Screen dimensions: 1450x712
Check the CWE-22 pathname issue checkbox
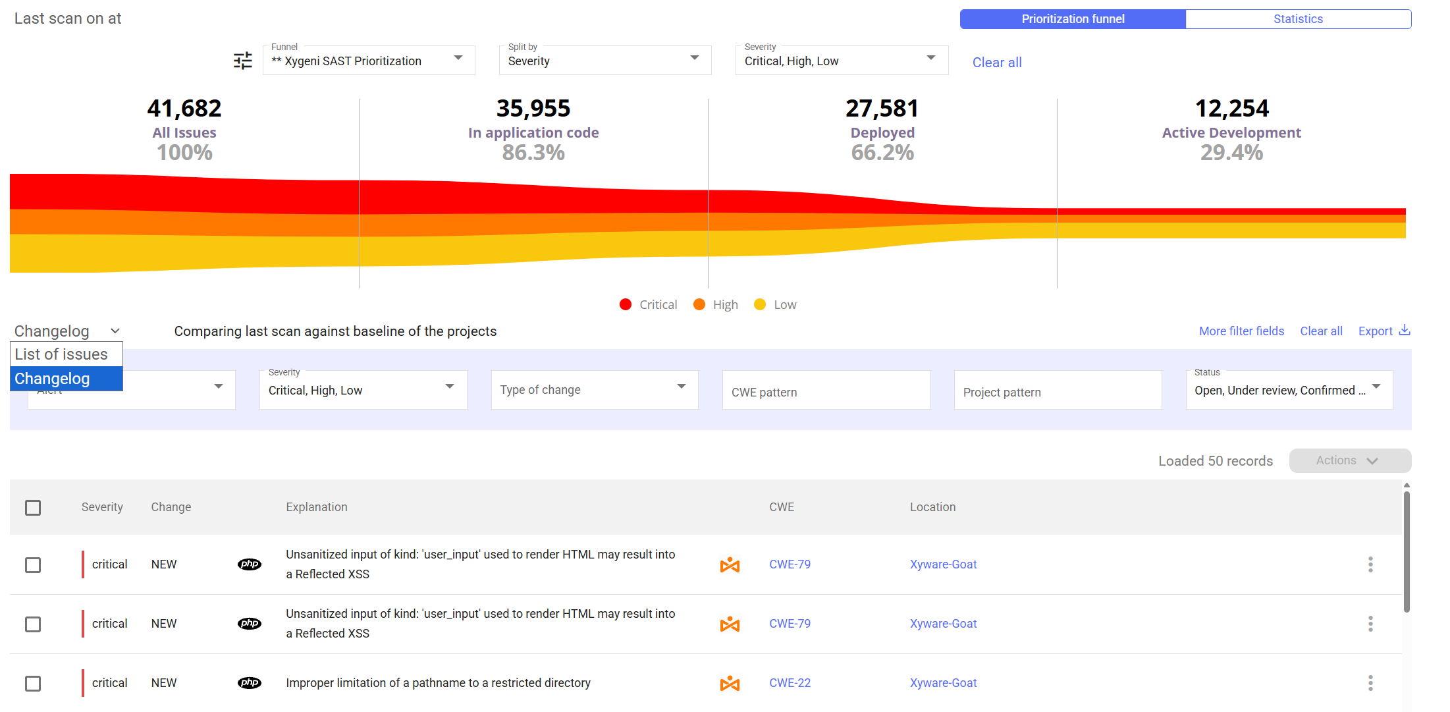(x=33, y=684)
